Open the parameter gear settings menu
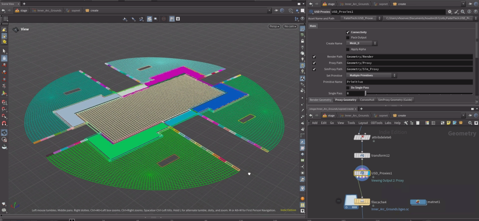The width and height of the screenshot is (479, 221). click(x=450, y=12)
